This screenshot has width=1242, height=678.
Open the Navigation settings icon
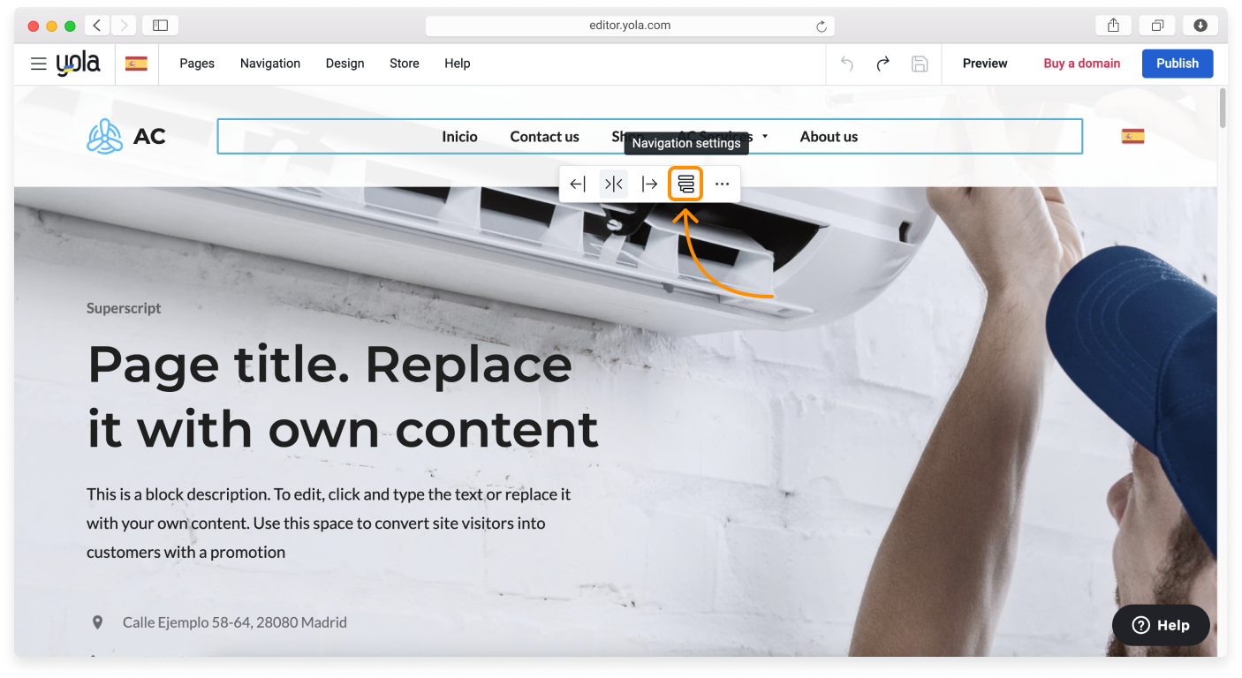(685, 184)
